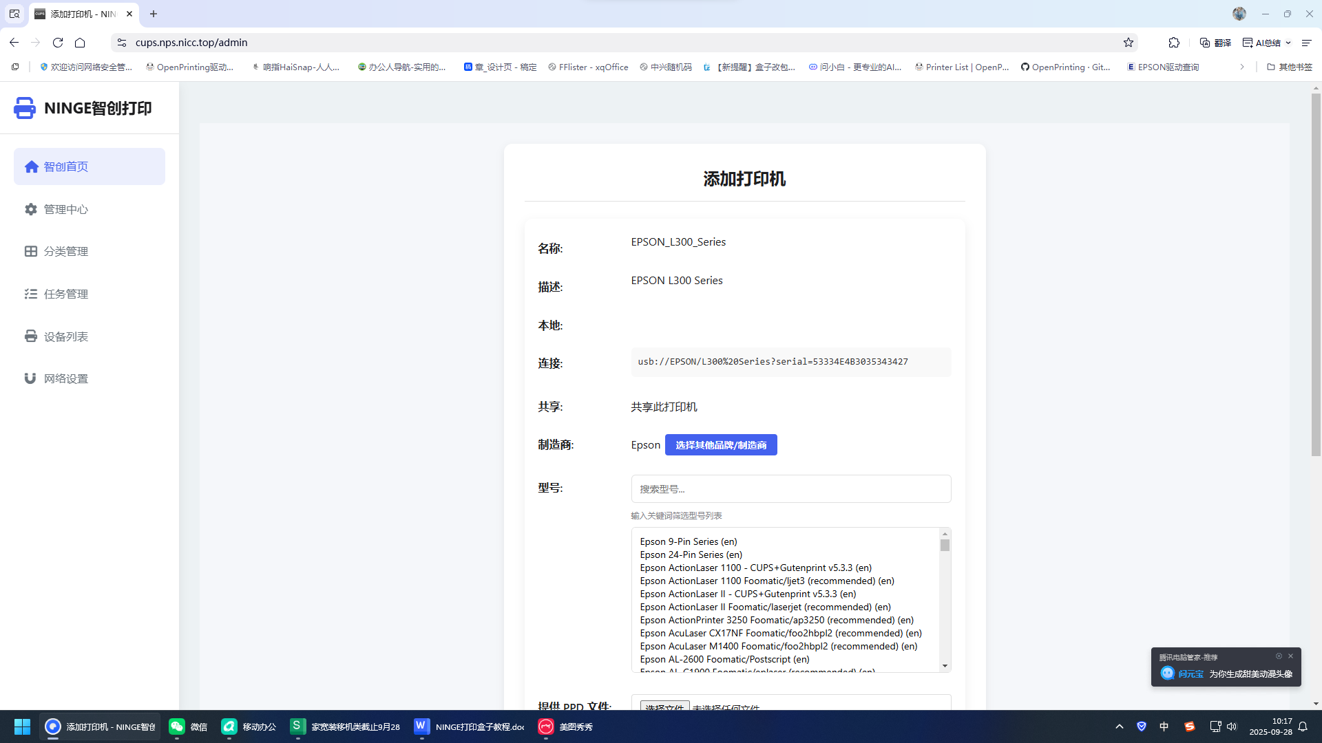Open browser extensions puzzle icon
This screenshot has height=743, width=1322.
[1174, 43]
